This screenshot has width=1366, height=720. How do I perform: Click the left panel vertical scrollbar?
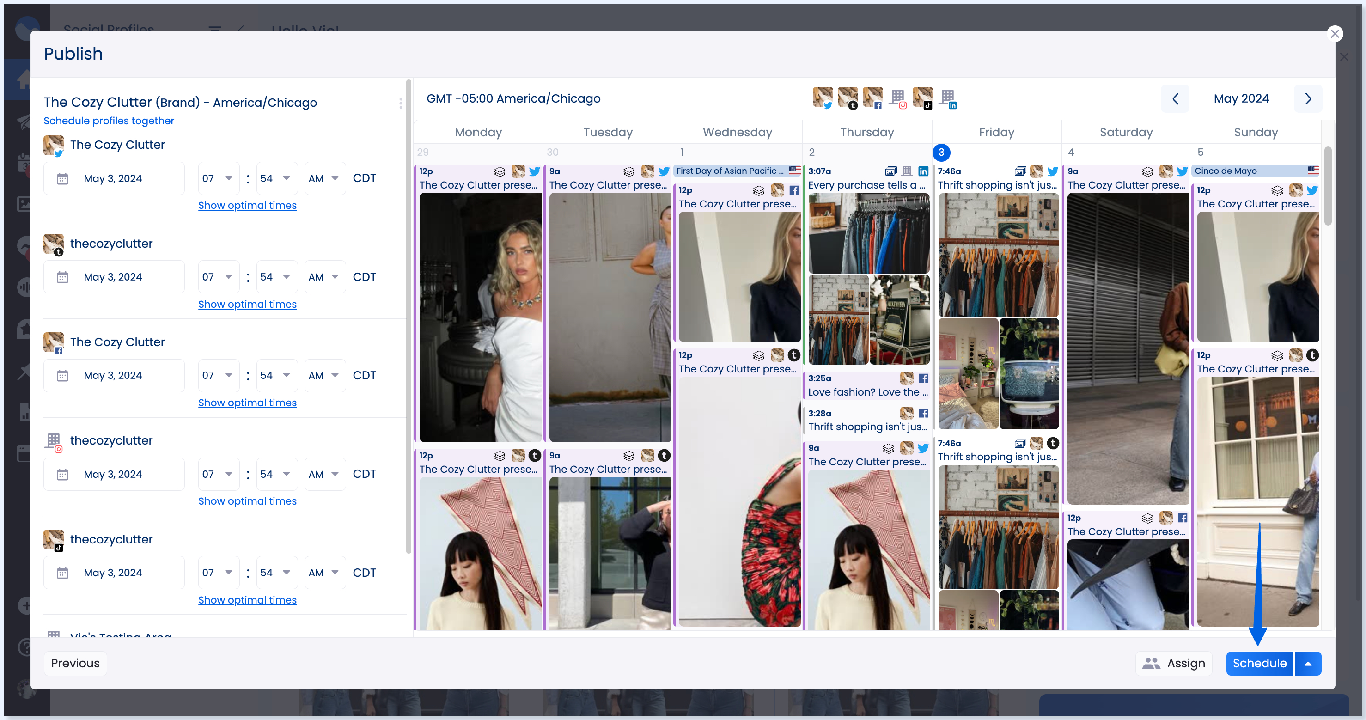pos(409,316)
